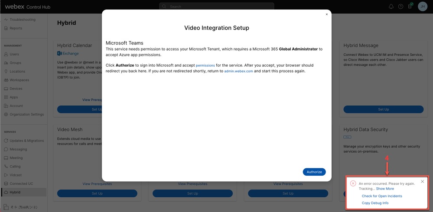The image size is (433, 212).
Task: Click the Workspaces icon
Action: [6, 80]
